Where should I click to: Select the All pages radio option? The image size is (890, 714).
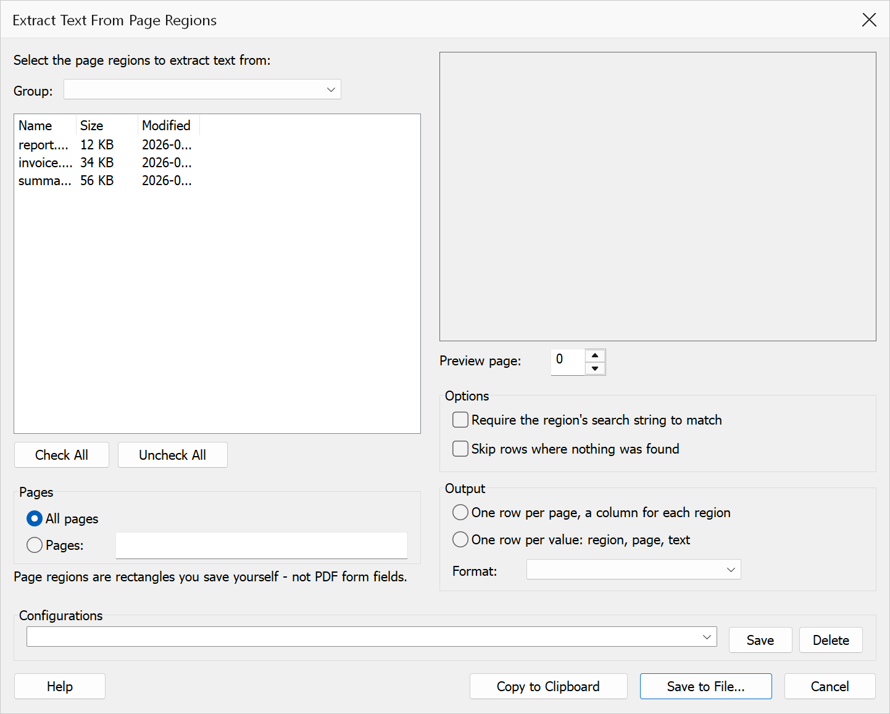pyautogui.click(x=35, y=518)
